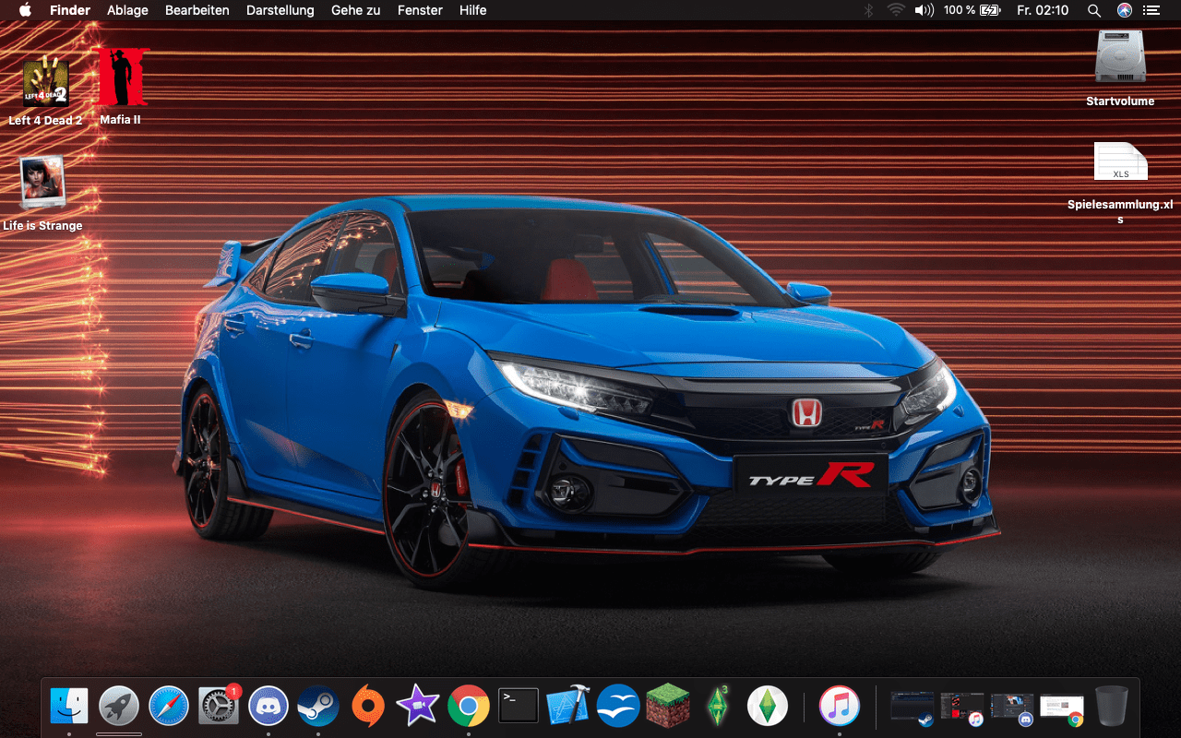
Task: Open Safari compass icon in dock
Action: [x=169, y=707]
